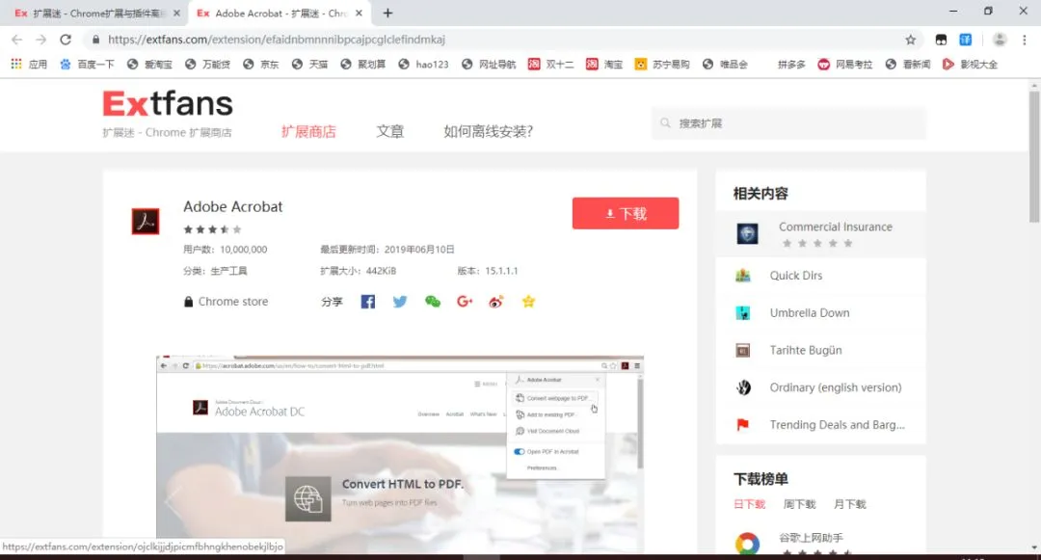Open the hao123 bookmark
Screen dimensions: 1041x560
[x=423, y=65]
